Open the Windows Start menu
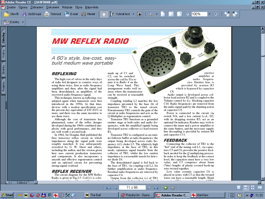 click(x=7, y=195)
